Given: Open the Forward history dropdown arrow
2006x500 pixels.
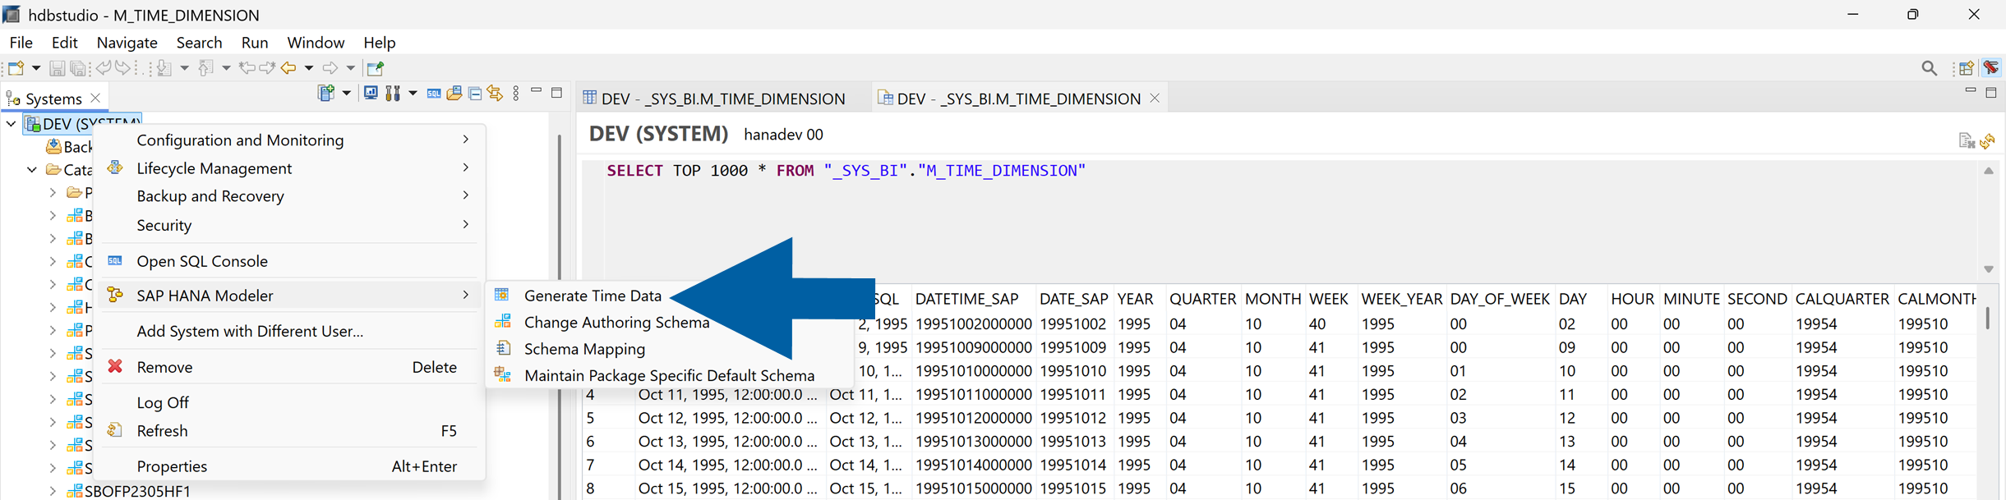Looking at the screenshot, I should point(350,68).
